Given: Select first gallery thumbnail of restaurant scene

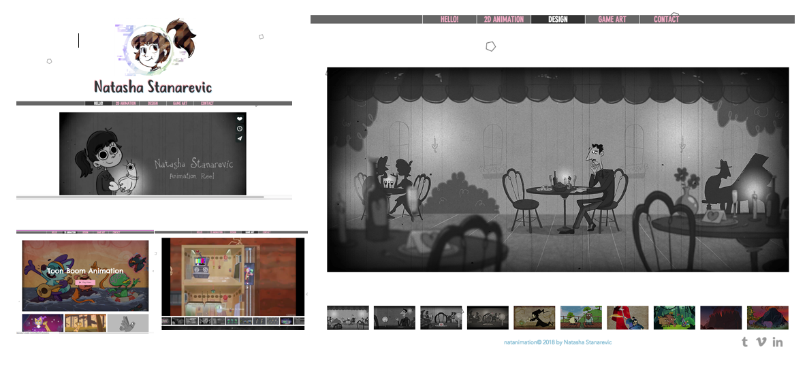Looking at the screenshot, I should point(348,317).
